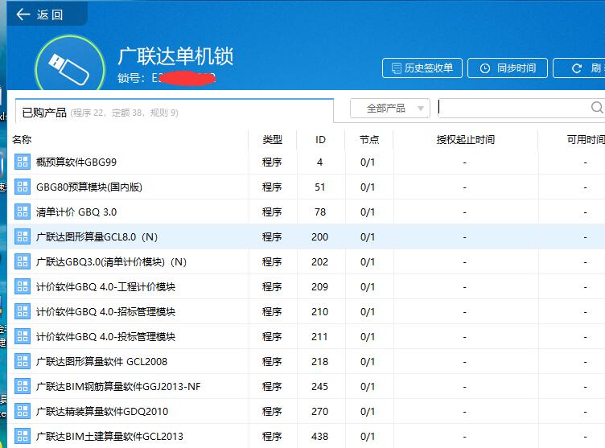Screen dimensions: 605x448
Task: Click ID cell 245 in the table
Action: (320, 387)
